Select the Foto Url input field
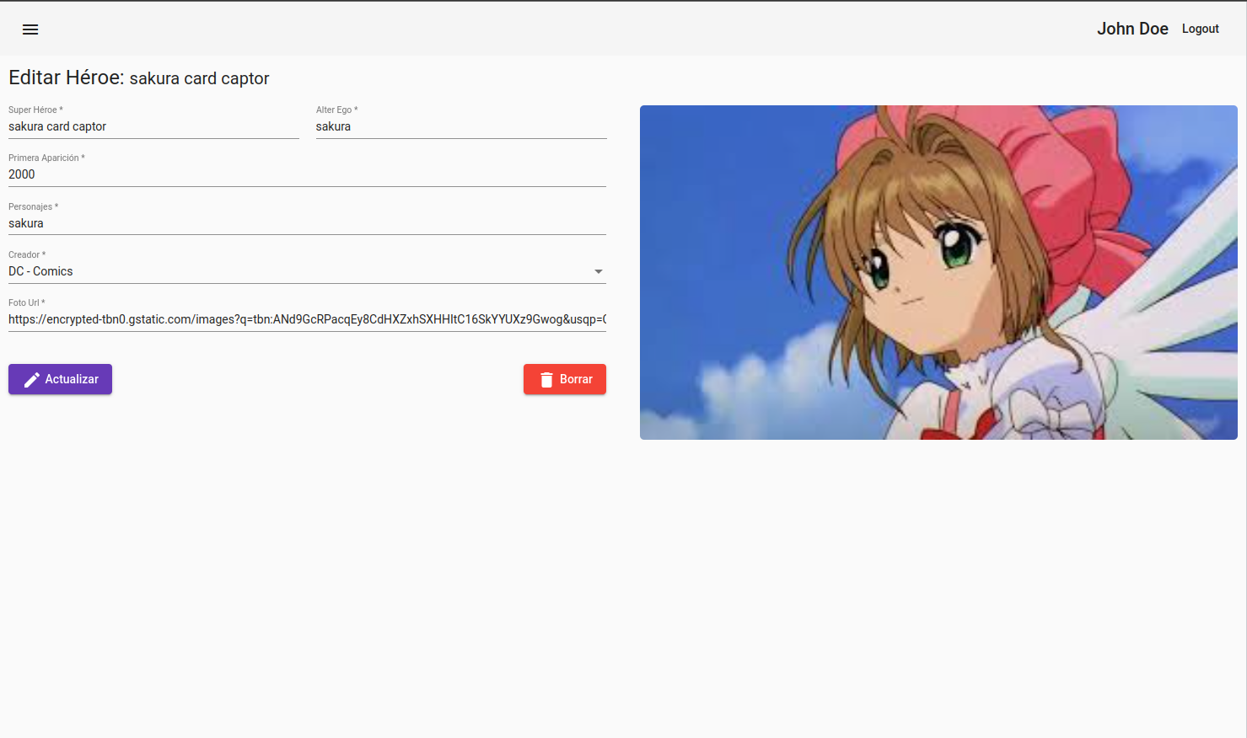Viewport: 1247px width, 738px height. (x=307, y=319)
